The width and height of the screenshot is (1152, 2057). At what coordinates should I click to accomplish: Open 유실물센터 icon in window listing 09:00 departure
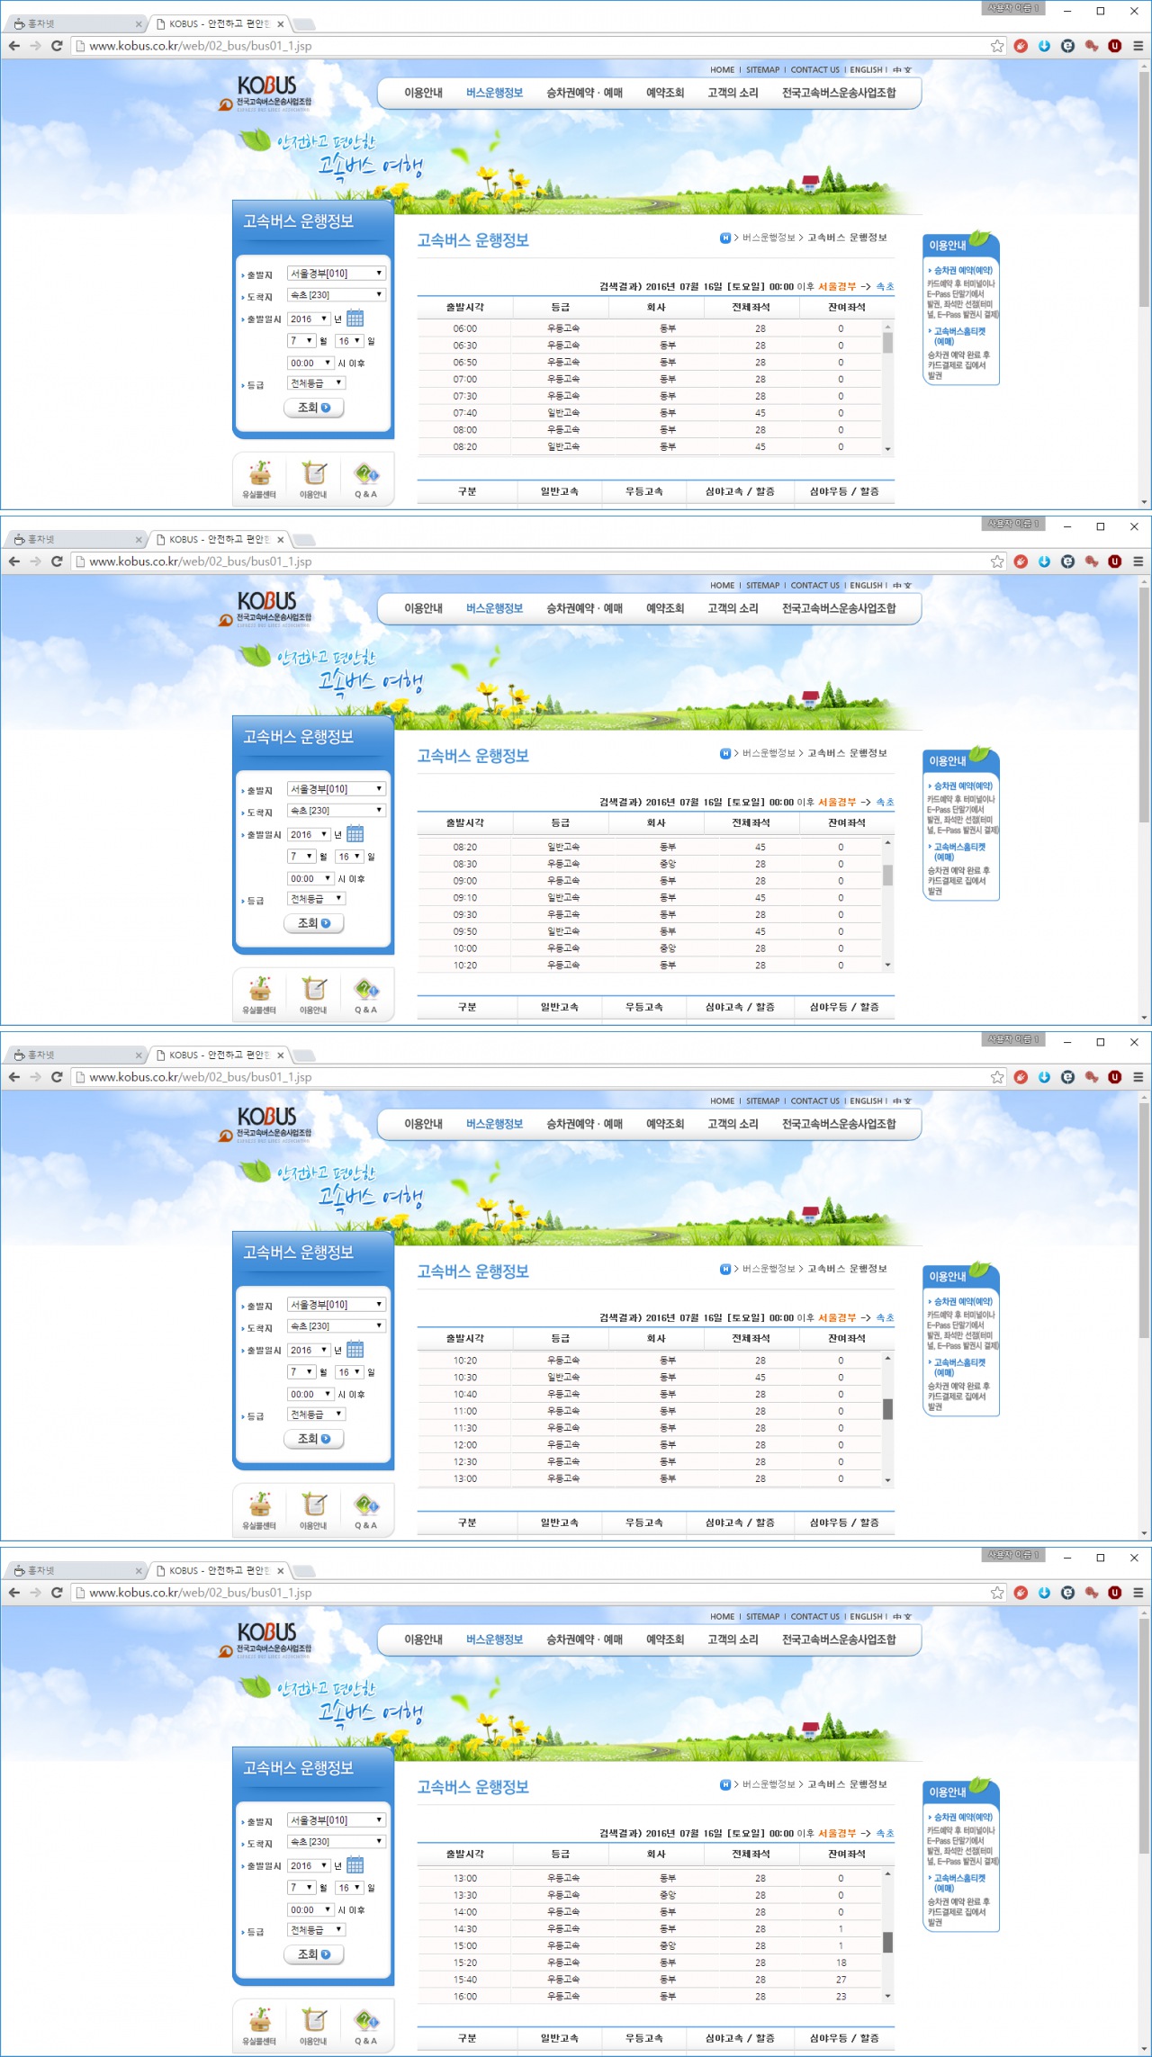(259, 991)
